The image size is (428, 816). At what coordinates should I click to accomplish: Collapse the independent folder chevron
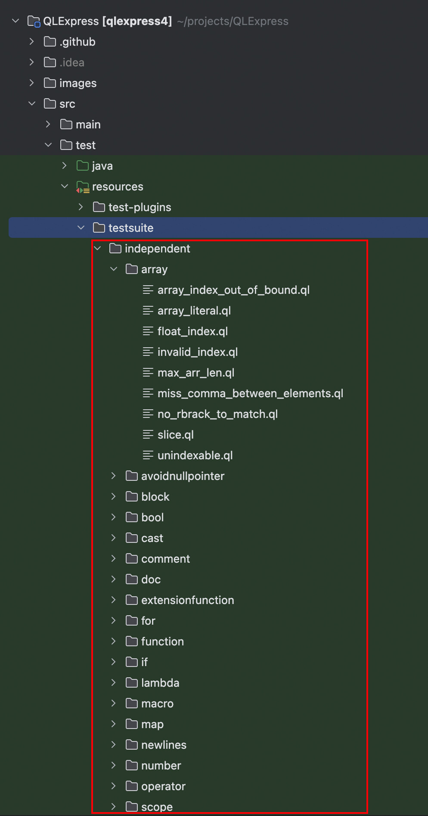tap(98, 249)
